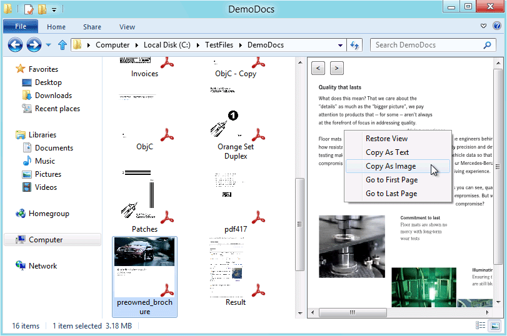Select the Result PDF file
507x336 pixels.
click(236, 272)
